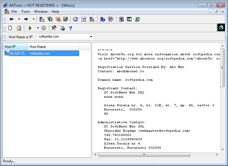The width and height of the screenshot is (228, 166).
Task: Sort by the Host Name column header
Action: coord(53,47)
